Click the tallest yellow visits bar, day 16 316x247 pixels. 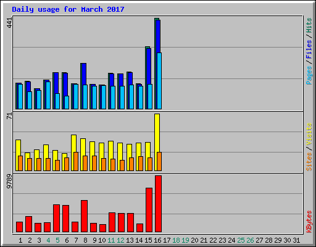[x=157, y=133]
